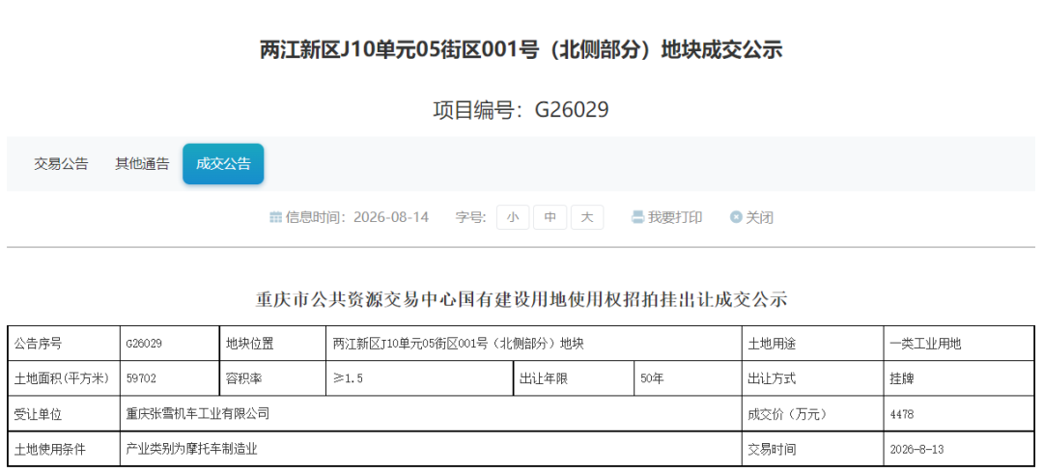
Task: Open the 交易公告 tab
Action: click(x=61, y=164)
